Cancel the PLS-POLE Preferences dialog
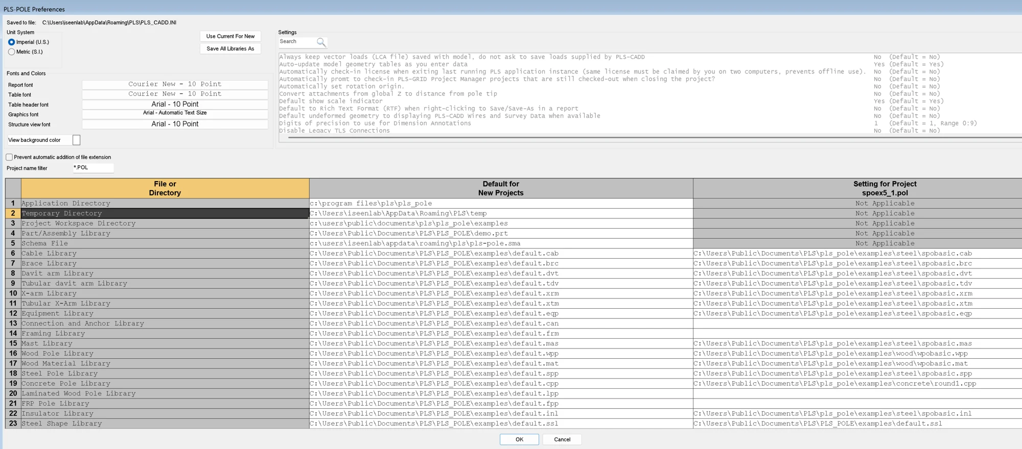 [562, 439]
